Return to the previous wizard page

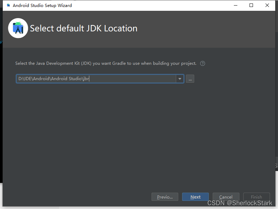[165, 197]
